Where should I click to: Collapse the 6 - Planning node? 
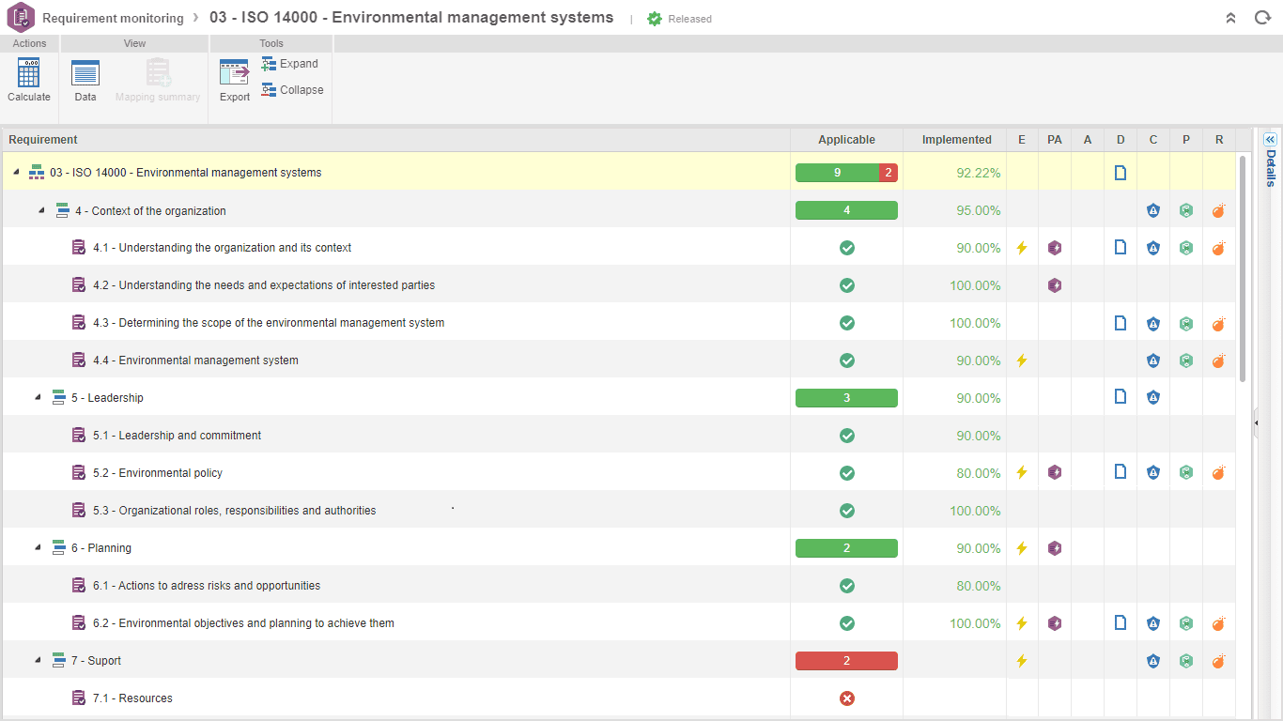[x=38, y=548]
